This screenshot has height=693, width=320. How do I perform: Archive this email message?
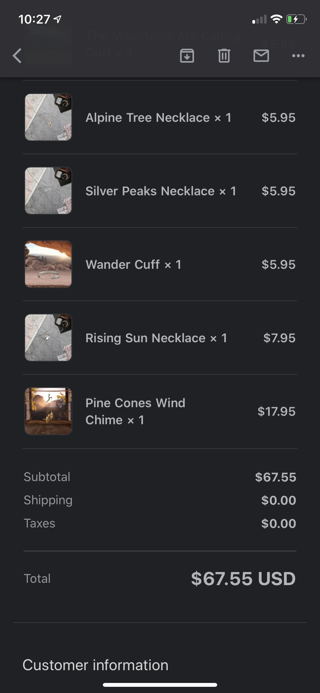coord(187,56)
